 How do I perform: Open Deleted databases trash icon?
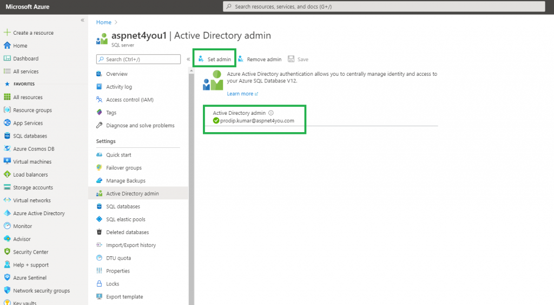click(x=100, y=232)
